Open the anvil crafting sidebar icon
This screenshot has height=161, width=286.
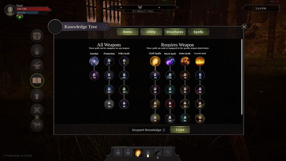click(37, 65)
